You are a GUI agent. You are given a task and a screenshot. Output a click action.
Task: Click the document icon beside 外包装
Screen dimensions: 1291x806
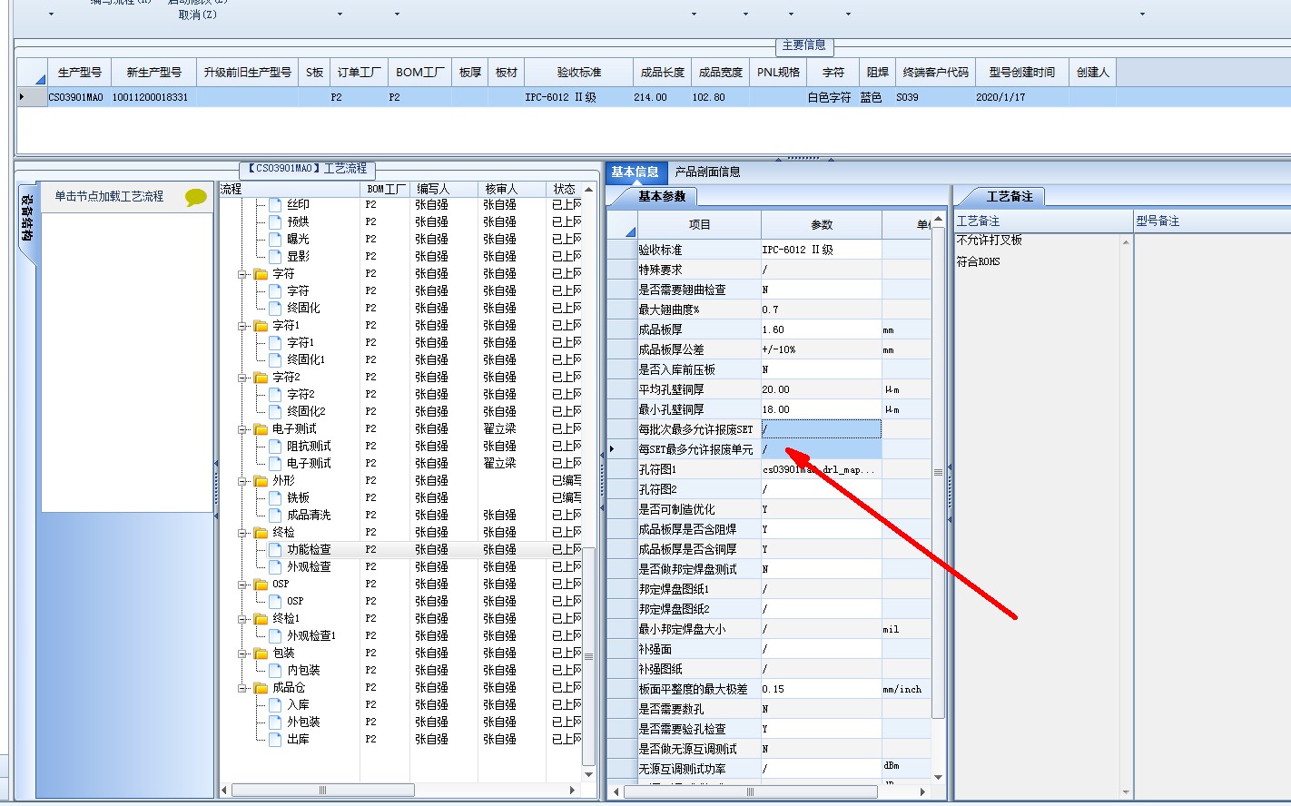click(x=275, y=722)
